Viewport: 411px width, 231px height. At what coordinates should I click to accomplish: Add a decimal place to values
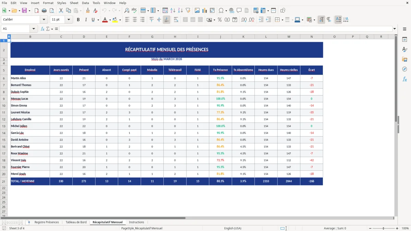(x=244, y=20)
